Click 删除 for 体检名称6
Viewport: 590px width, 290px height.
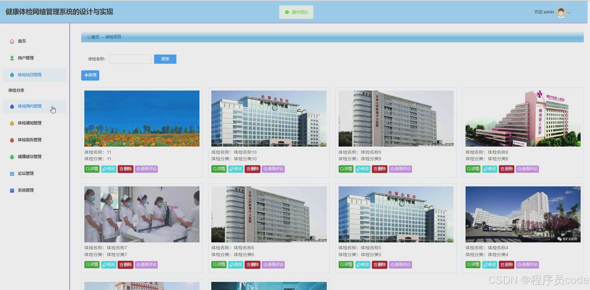pyautogui.click(x=252, y=265)
